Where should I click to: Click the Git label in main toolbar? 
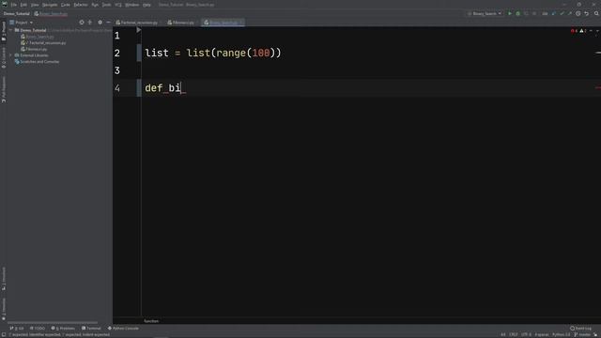(x=545, y=13)
